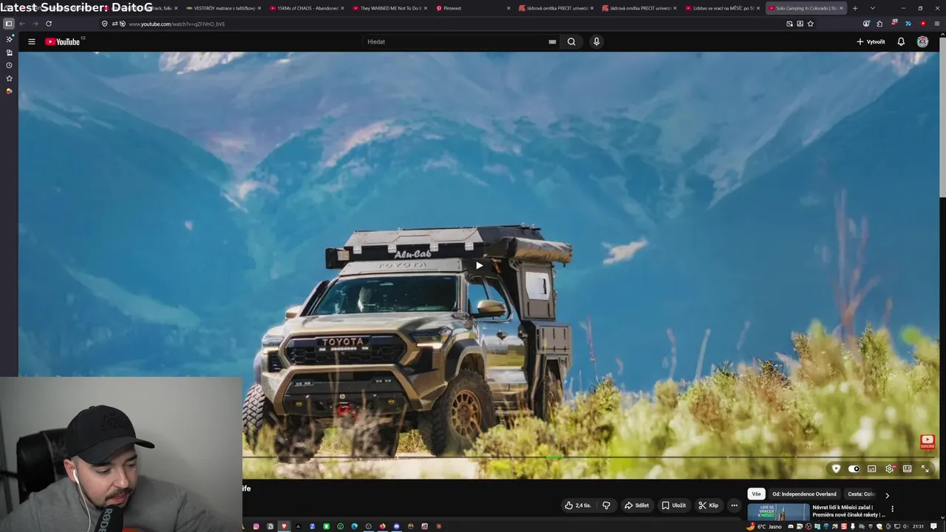Show more filter chips with right chevron
The image size is (946, 532).
click(887, 495)
